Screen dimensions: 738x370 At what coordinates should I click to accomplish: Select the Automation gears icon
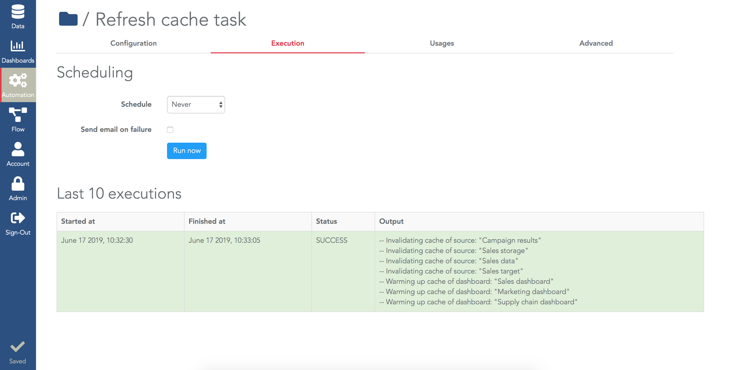click(18, 80)
